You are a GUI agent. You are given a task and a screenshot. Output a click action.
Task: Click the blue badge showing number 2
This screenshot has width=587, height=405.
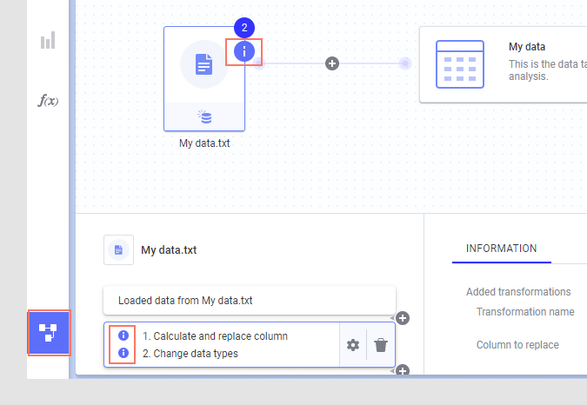tap(244, 29)
